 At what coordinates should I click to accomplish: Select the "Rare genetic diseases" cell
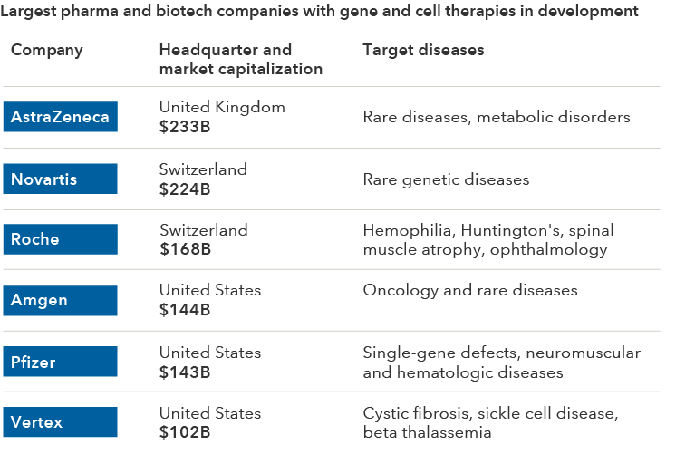point(446,179)
